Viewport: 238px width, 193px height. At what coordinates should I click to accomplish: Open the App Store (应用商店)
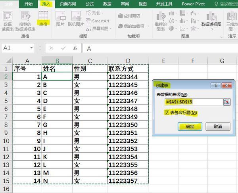[129, 15]
